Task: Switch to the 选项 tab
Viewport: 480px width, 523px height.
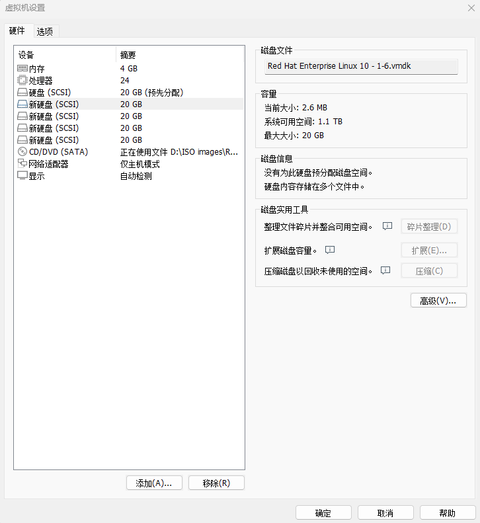Action: point(45,31)
